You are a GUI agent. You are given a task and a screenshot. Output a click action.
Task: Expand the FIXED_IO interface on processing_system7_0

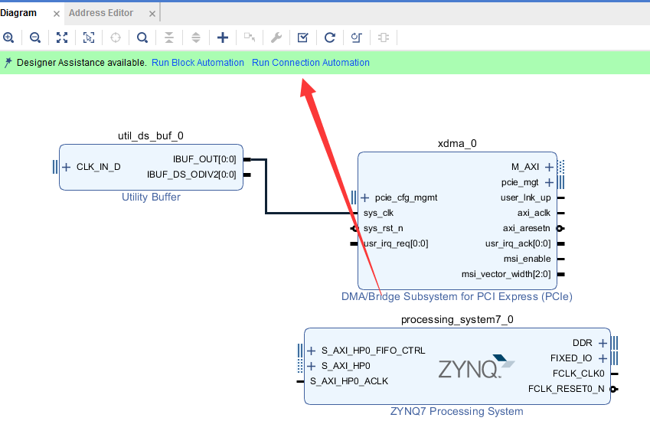[603, 358]
